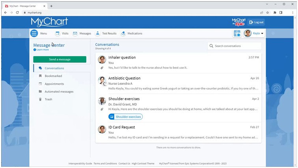Click the 2:57 PM timestamp

(x=254, y=57)
